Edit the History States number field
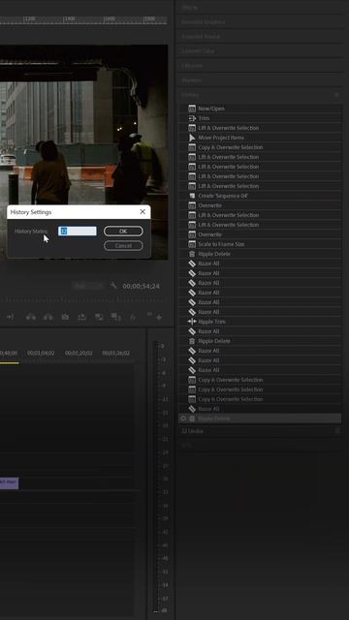349x620 pixels. point(78,232)
